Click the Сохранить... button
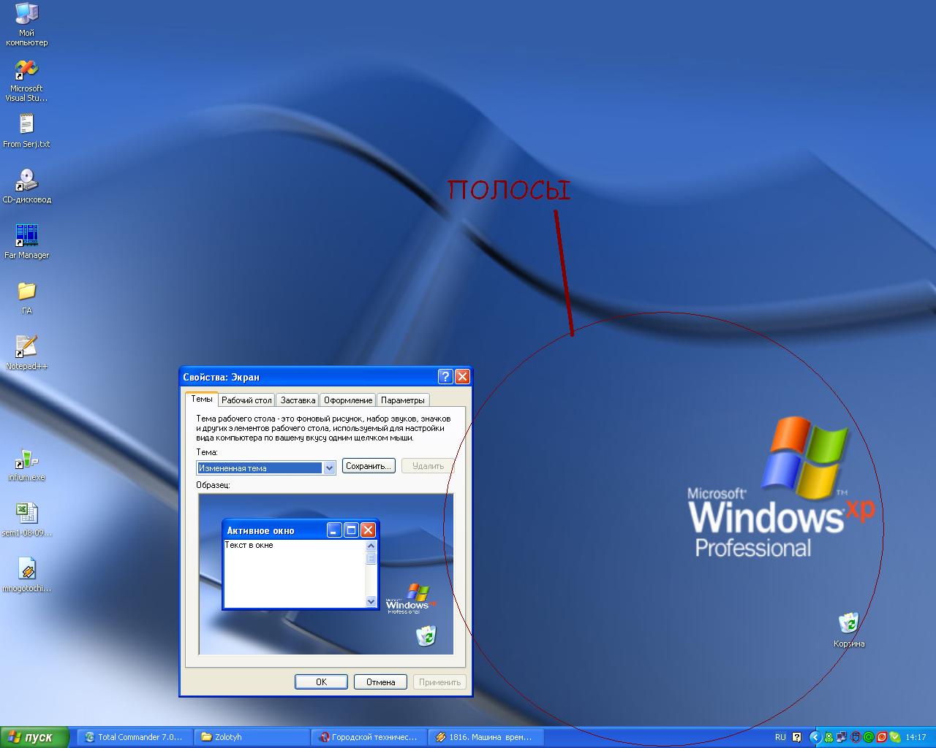The width and height of the screenshot is (936, 748). tap(369, 466)
